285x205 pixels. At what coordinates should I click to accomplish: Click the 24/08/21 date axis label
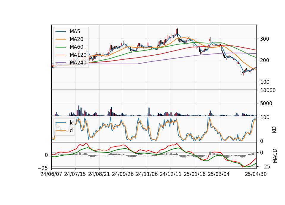click(99, 174)
